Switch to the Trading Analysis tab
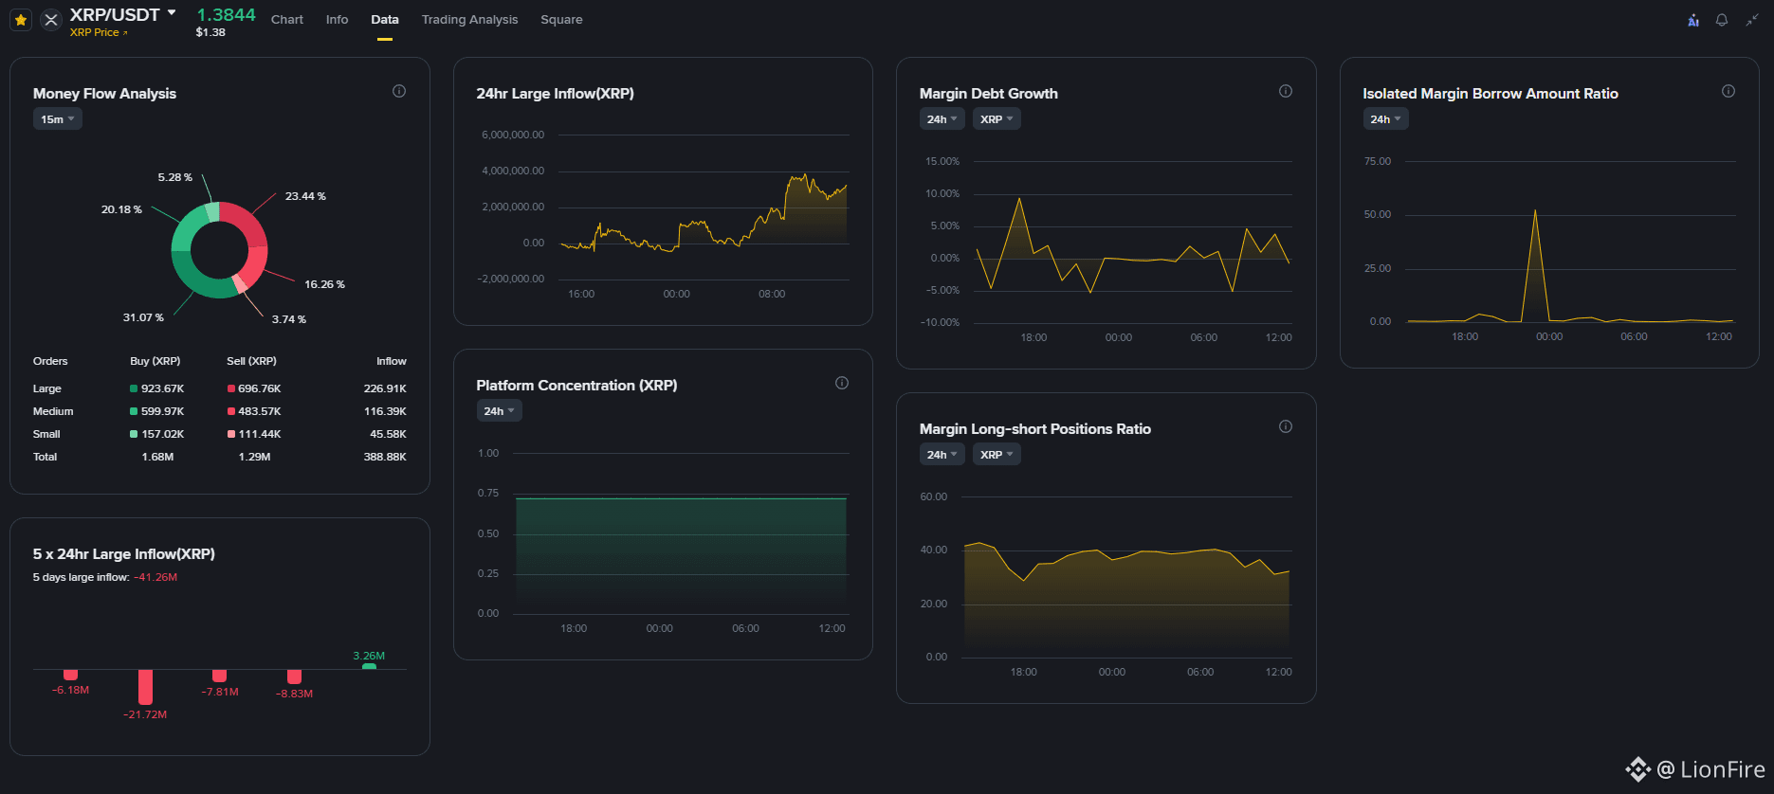1774x794 pixels. click(x=469, y=20)
